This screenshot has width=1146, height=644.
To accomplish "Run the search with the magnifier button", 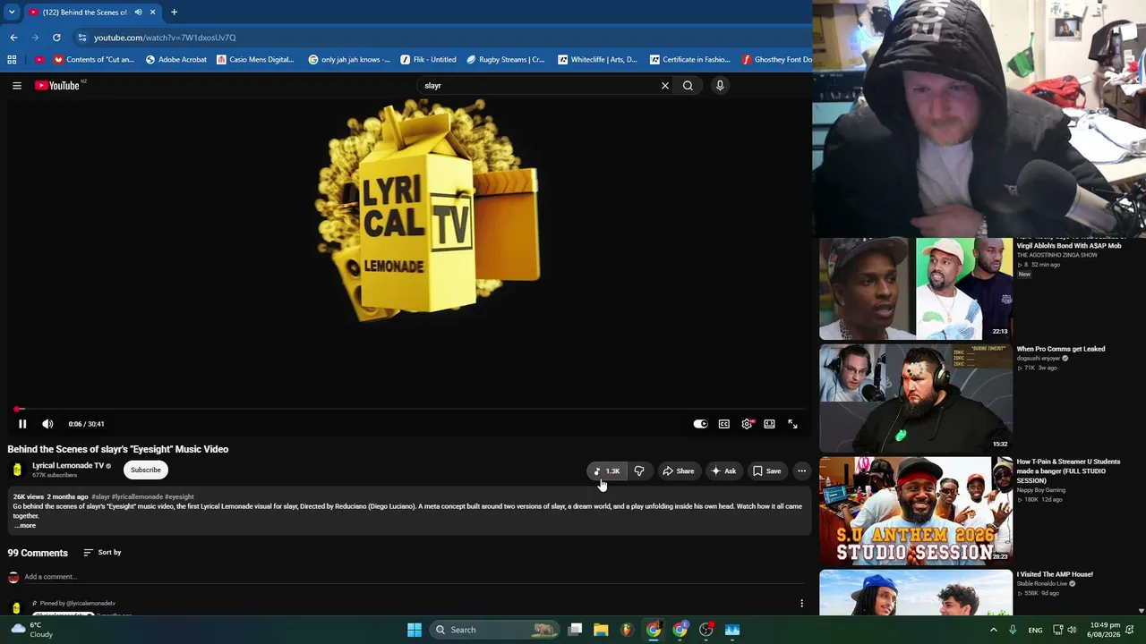I will point(688,86).
